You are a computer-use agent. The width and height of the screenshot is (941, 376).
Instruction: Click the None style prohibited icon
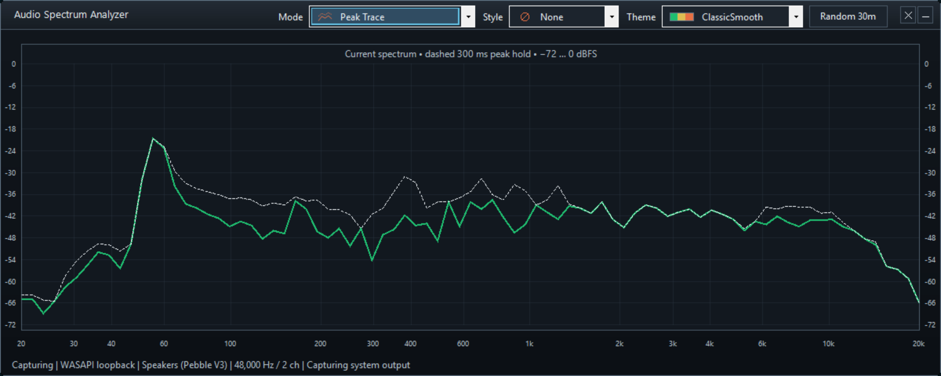[525, 17]
